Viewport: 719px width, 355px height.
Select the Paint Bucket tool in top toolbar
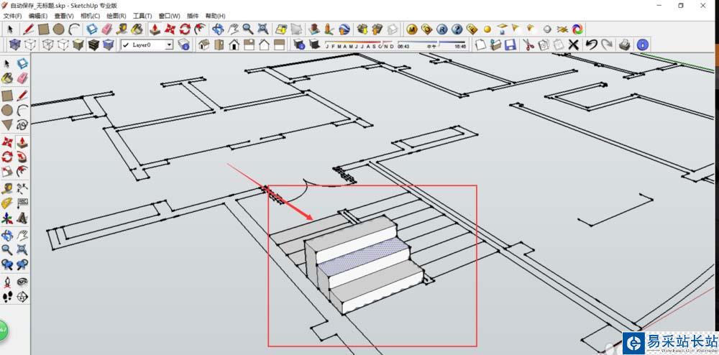pyautogui.click(x=137, y=29)
